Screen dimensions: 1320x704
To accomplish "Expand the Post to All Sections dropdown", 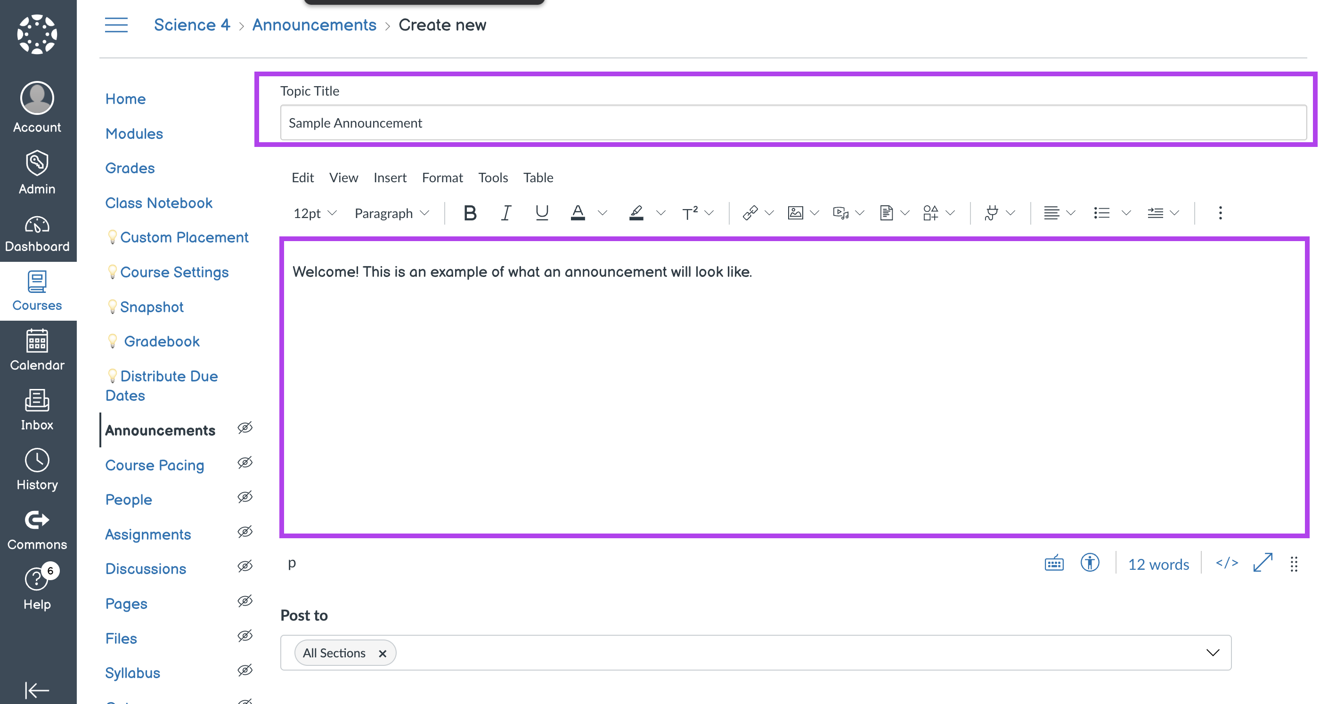I will (1214, 653).
